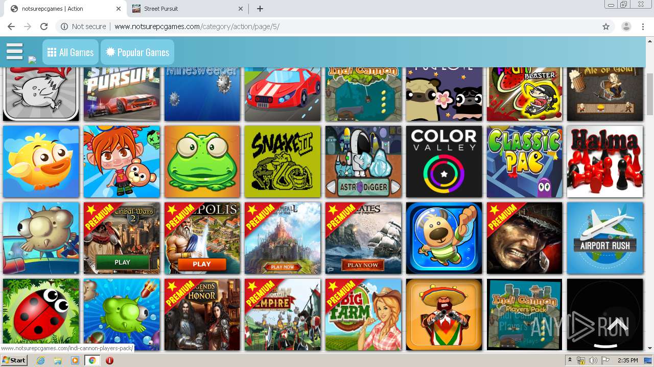Bookmark this page with the star icon
The image size is (654, 367).
coord(606,27)
